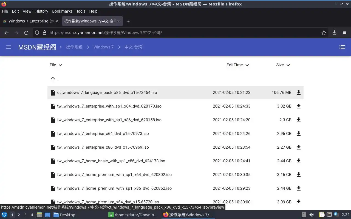Open the Desktop taskbar entry
This screenshot has height=219, width=351.
[x=64, y=215]
